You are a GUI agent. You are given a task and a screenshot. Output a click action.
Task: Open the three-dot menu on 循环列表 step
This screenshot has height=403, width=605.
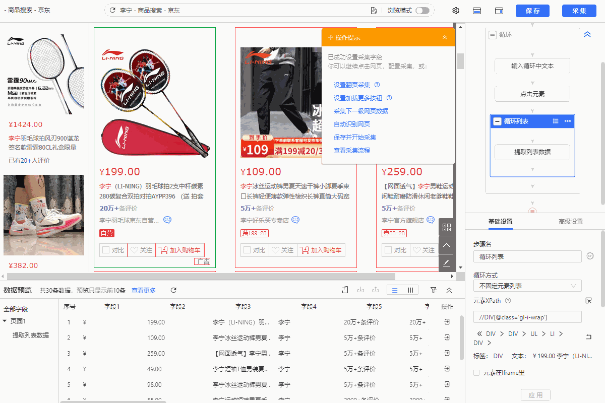point(567,121)
